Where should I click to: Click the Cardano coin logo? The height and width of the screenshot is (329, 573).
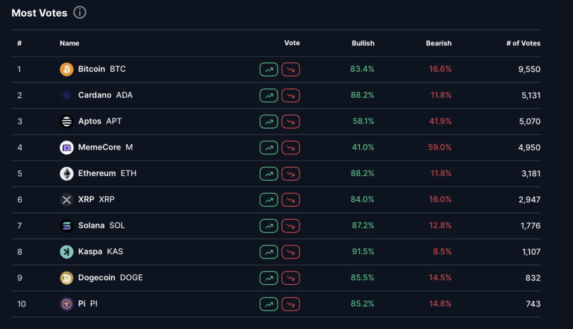(67, 96)
